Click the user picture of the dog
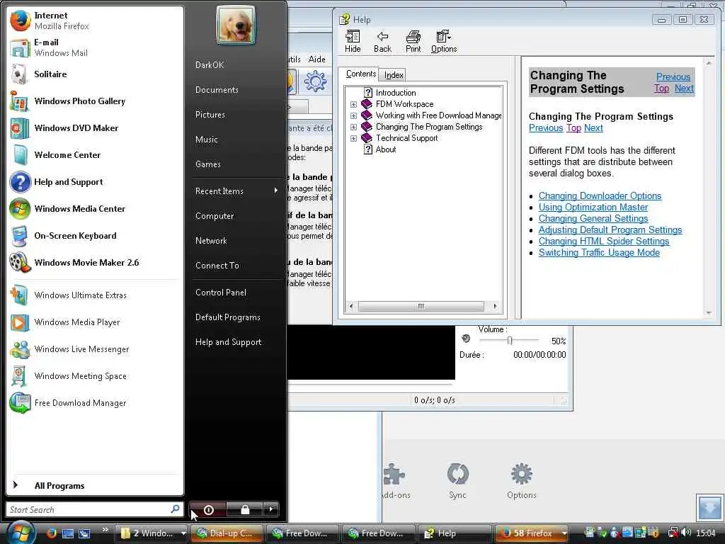Image resolution: width=725 pixels, height=544 pixels. pyautogui.click(x=236, y=25)
